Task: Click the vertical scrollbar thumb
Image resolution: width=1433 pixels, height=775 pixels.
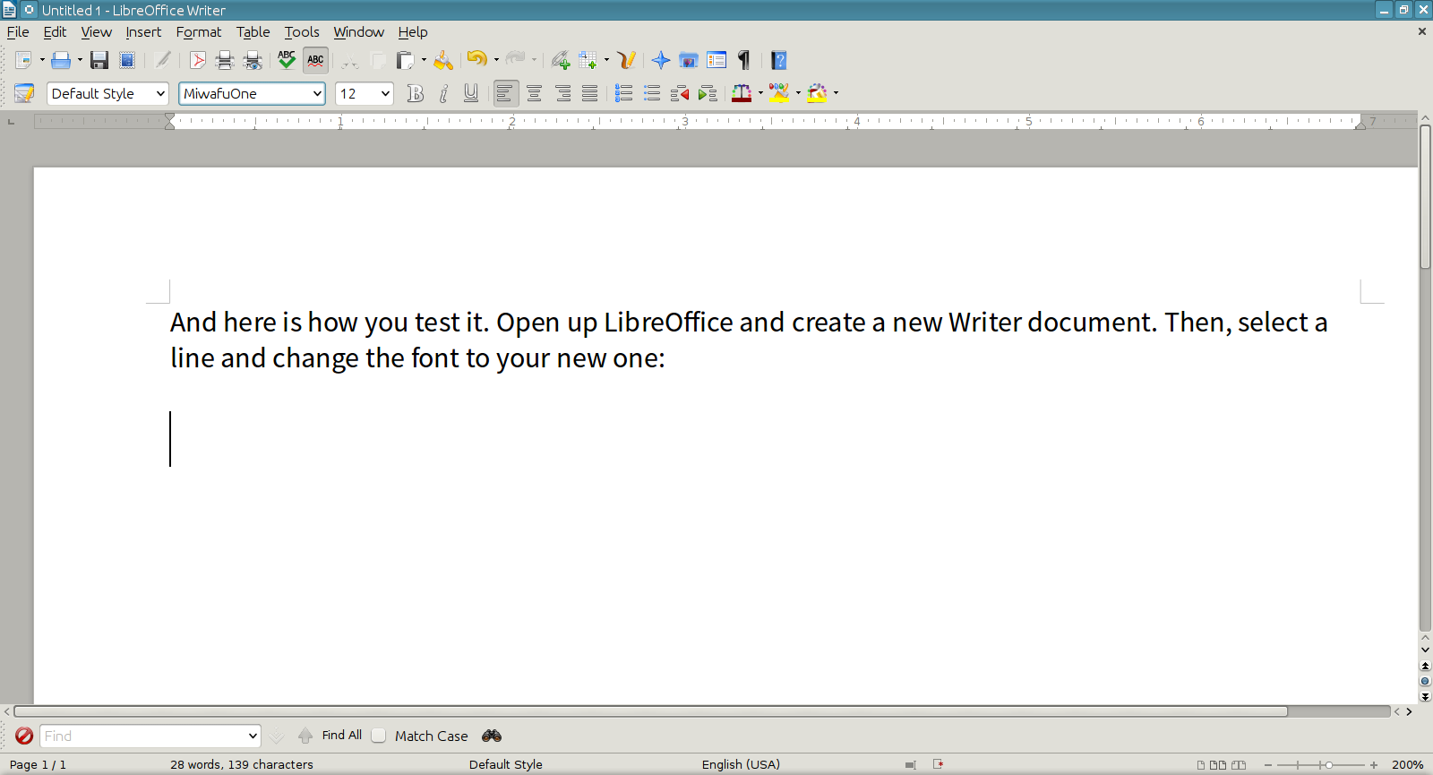Action: coord(1425,197)
